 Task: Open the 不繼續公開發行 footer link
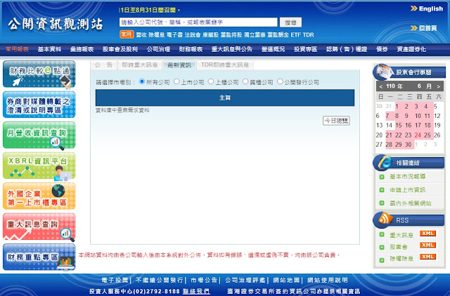point(159,280)
